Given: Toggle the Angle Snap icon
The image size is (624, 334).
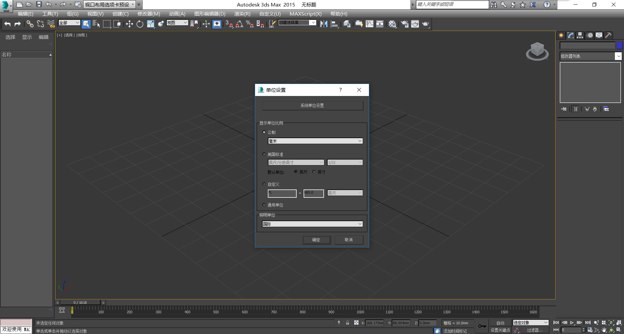Looking at the screenshot, I should click(240, 24).
